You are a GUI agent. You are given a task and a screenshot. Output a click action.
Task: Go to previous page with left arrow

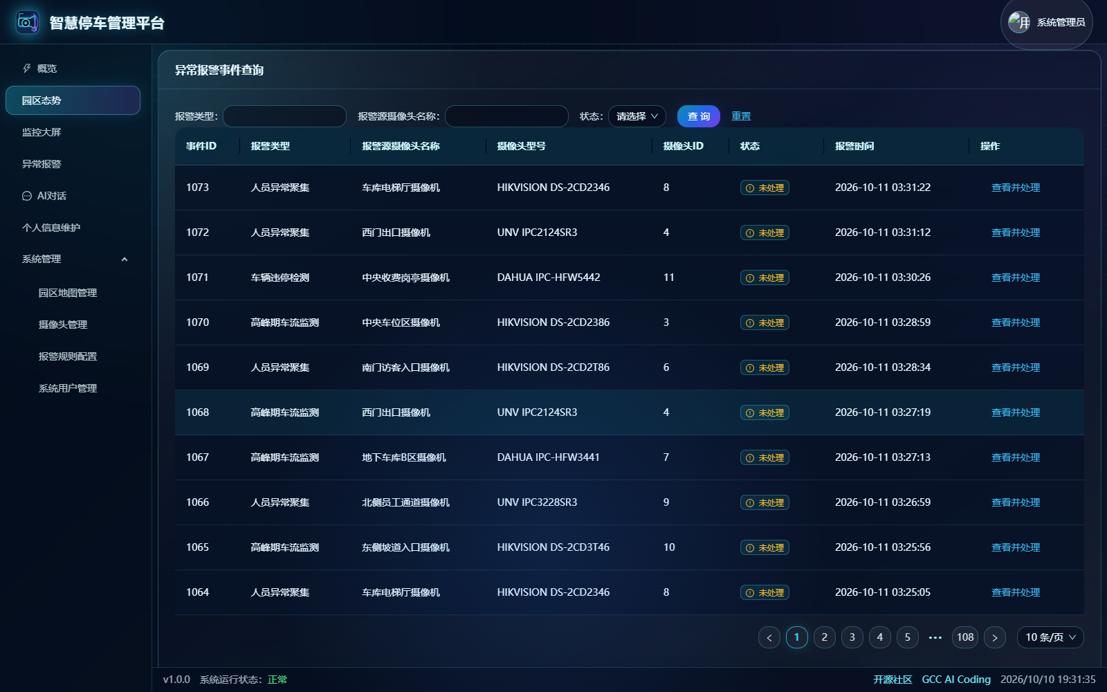click(769, 637)
